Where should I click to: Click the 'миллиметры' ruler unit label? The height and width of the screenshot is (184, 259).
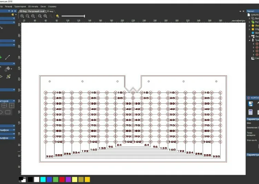tap(239, 21)
